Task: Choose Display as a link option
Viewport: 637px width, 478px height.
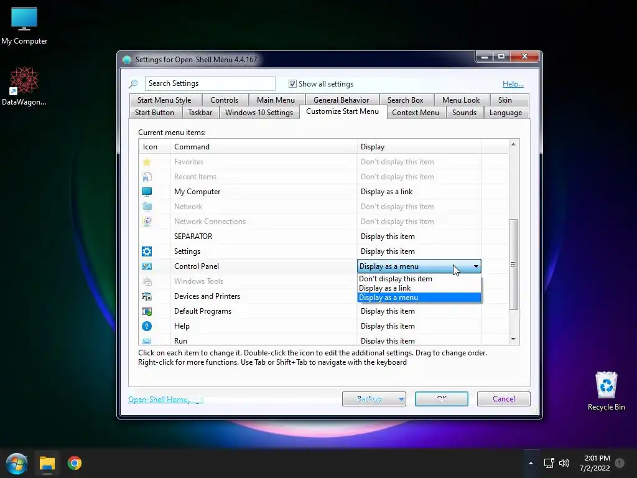Action: 419,288
